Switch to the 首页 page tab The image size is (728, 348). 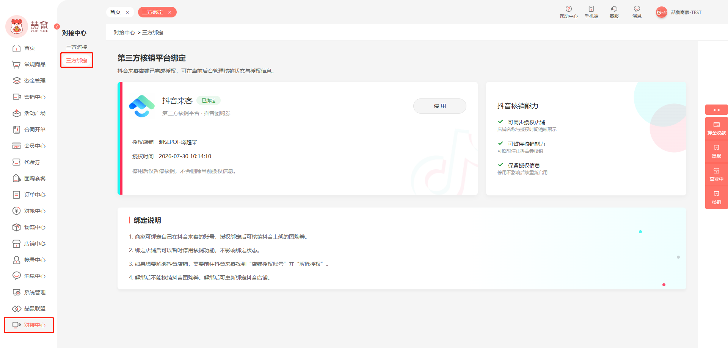[115, 12]
